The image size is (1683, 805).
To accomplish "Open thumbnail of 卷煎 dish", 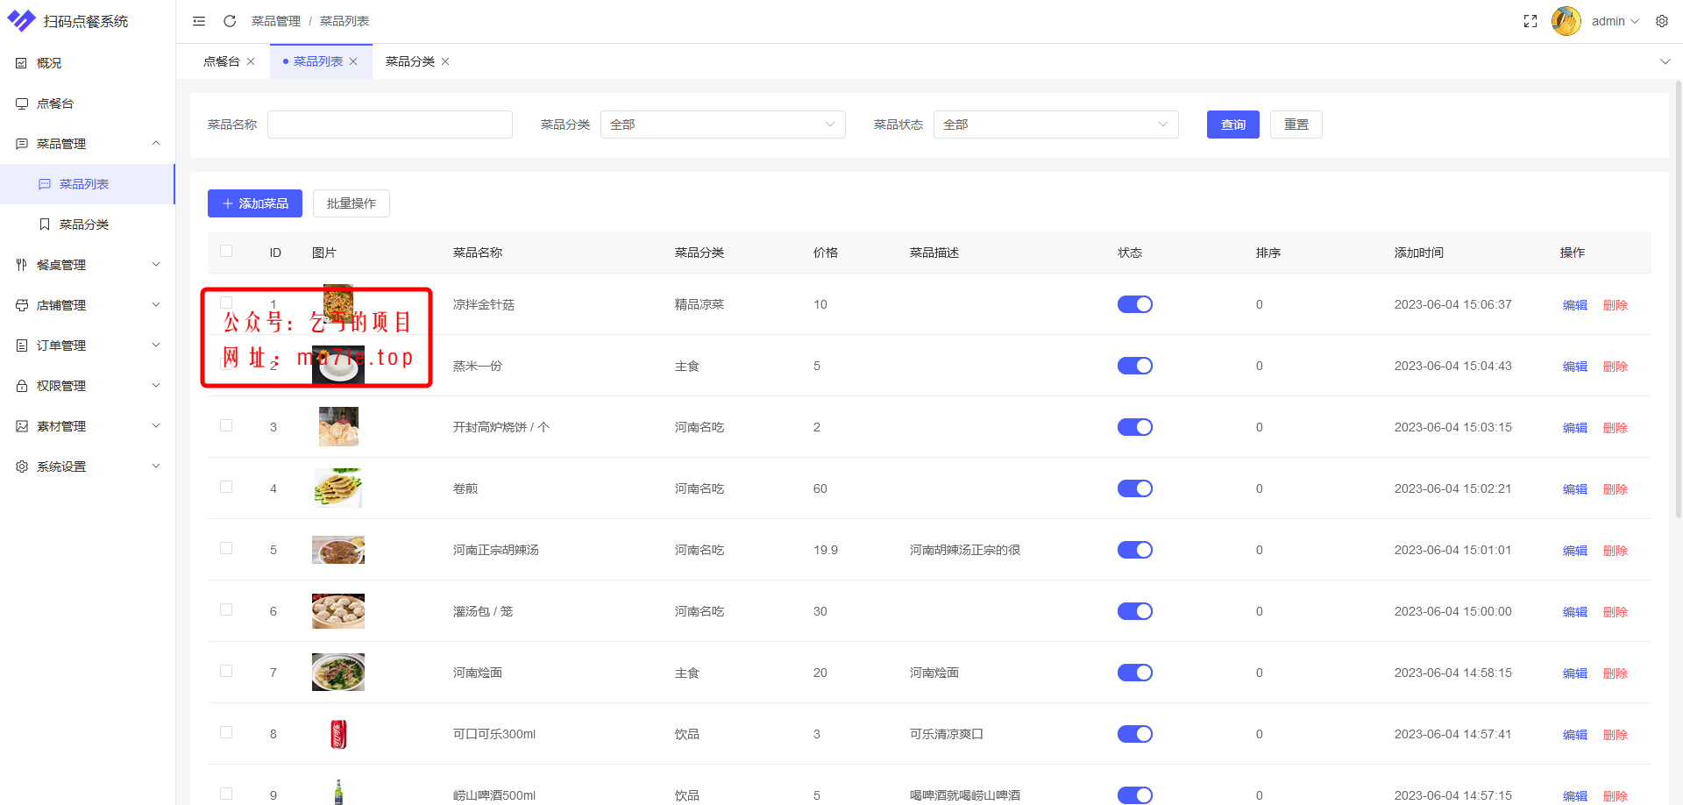I will tap(338, 488).
